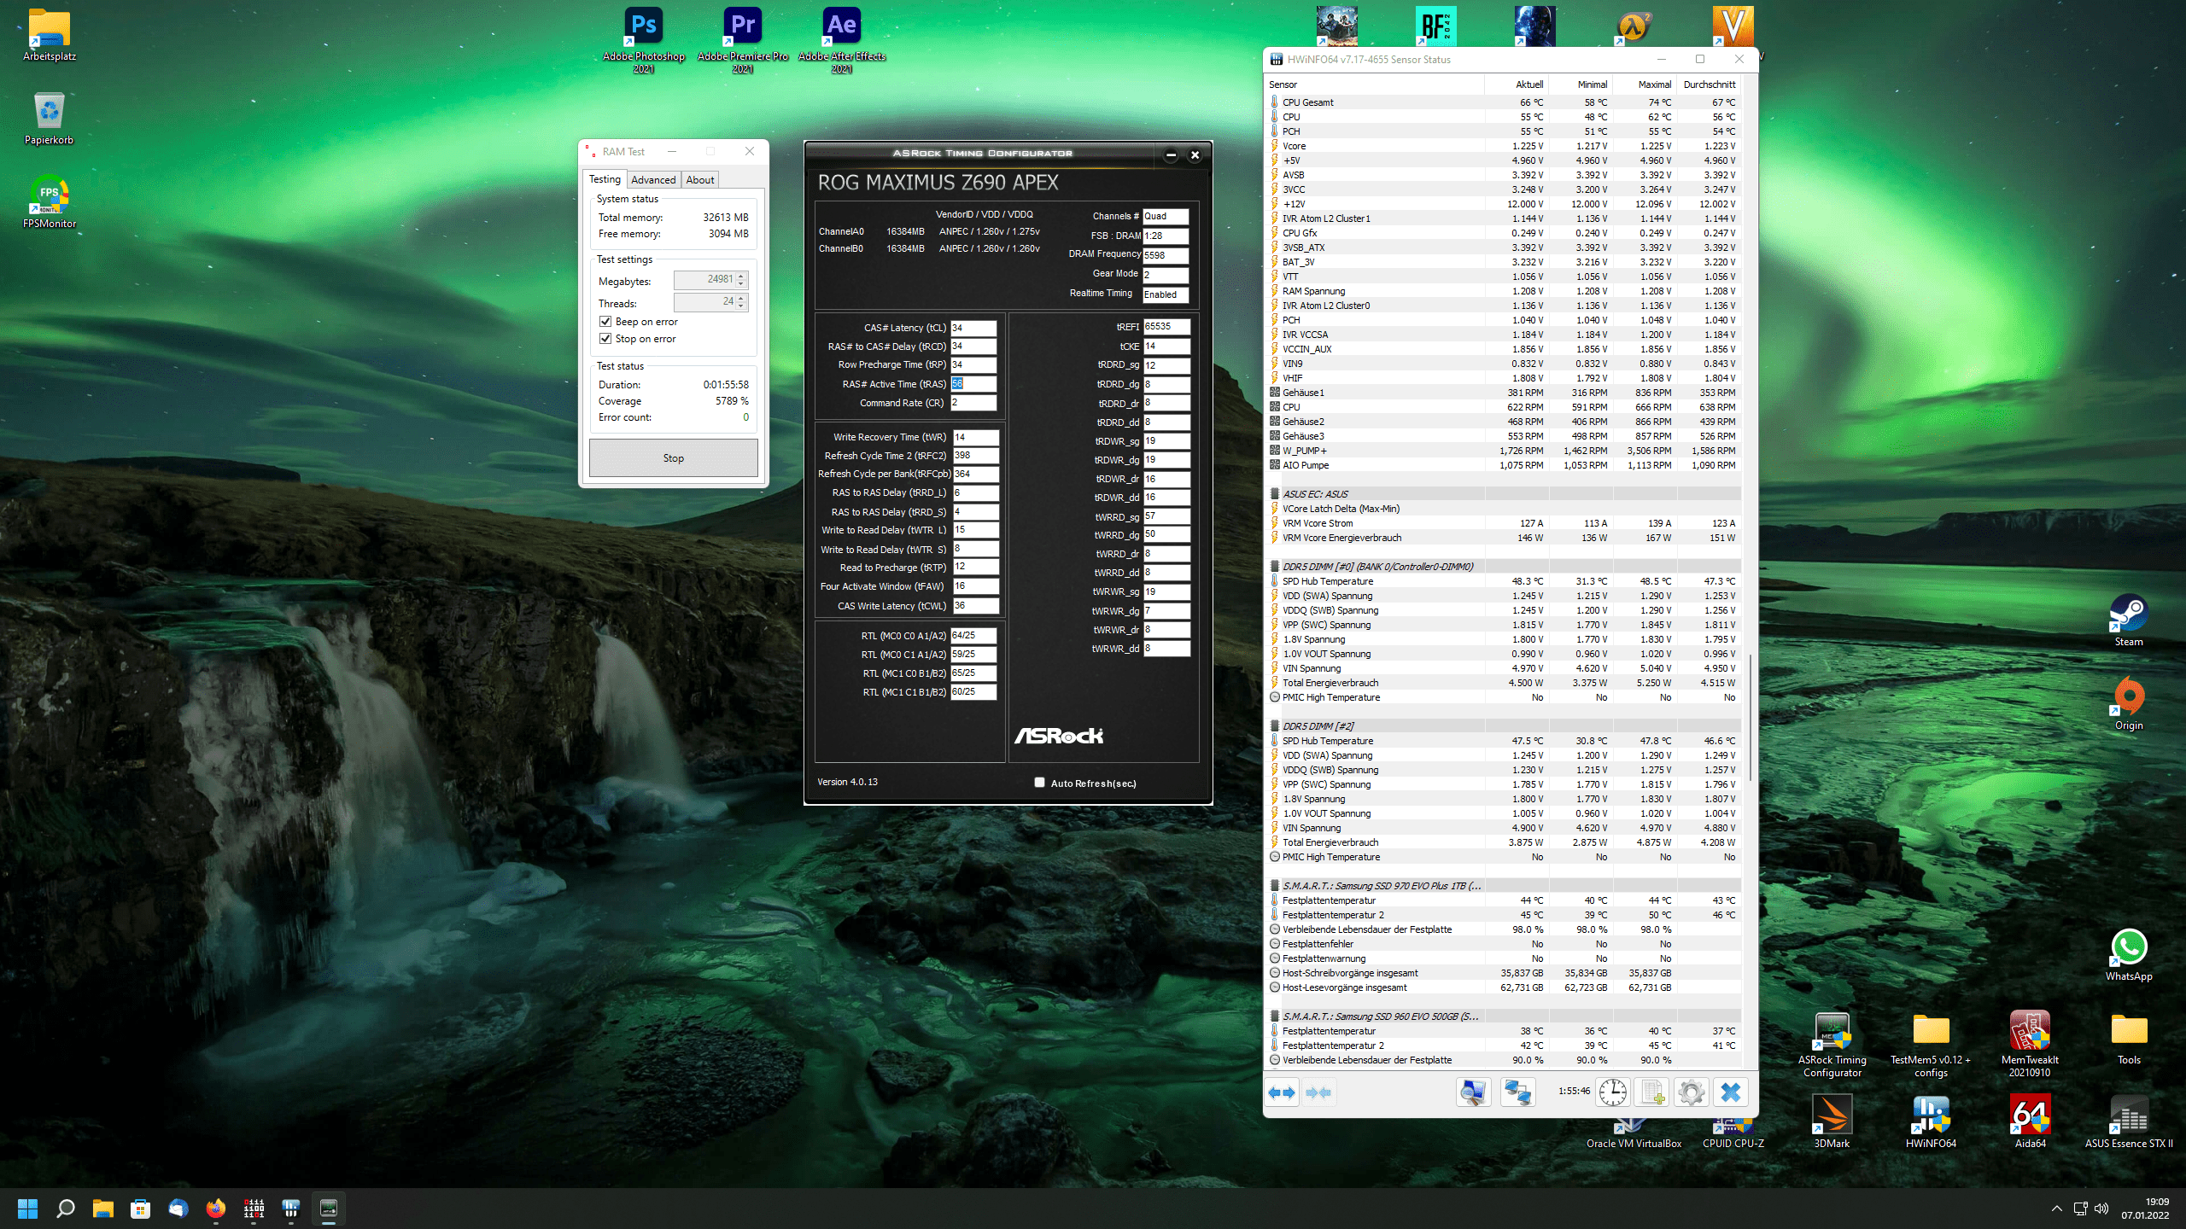
Task: Select the FPSMonitor desktop icon
Action: point(50,201)
